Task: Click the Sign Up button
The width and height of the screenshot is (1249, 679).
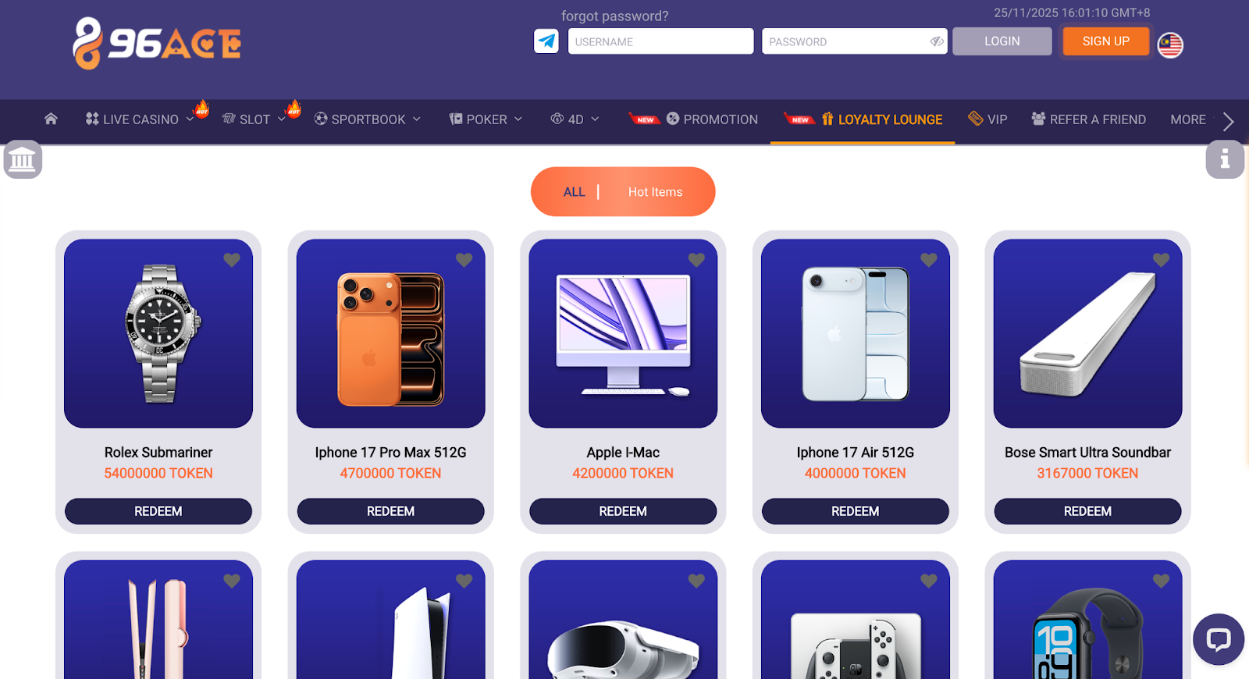Action: coord(1105,41)
